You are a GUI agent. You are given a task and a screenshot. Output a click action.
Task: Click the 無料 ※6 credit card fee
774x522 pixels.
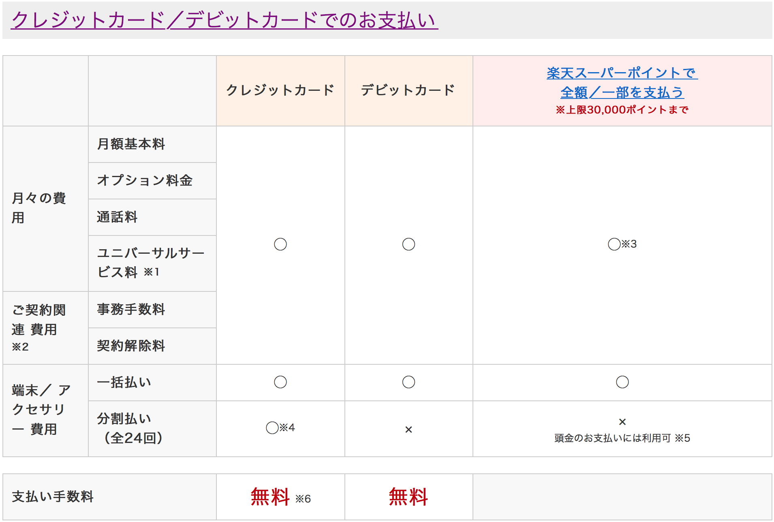pyautogui.click(x=280, y=497)
